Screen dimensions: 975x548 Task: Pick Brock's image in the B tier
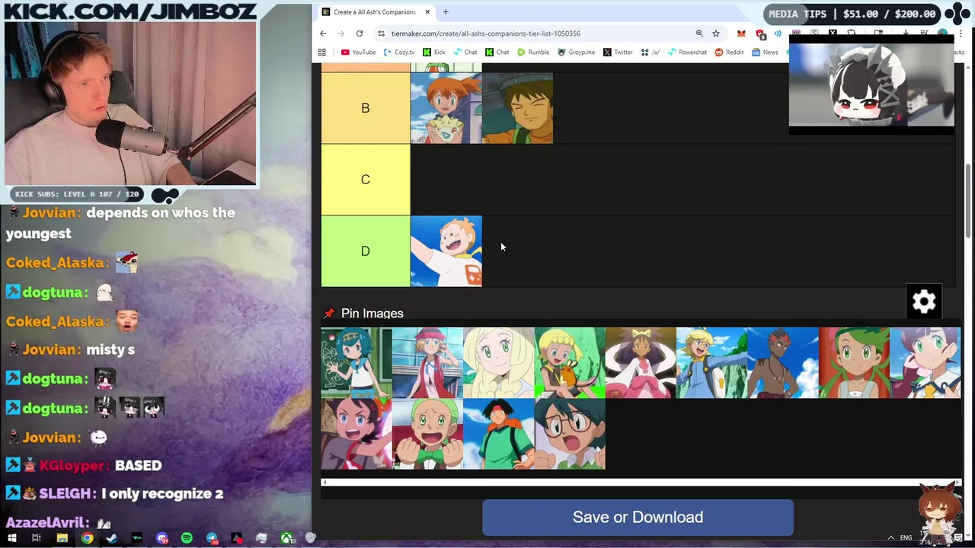(517, 108)
